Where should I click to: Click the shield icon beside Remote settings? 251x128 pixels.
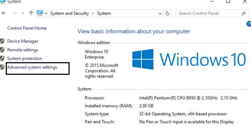pos(2,50)
